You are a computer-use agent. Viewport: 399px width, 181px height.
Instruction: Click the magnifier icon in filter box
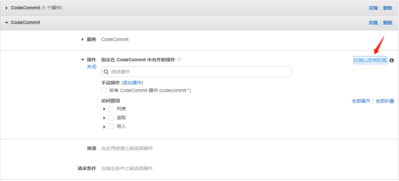(x=106, y=72)
